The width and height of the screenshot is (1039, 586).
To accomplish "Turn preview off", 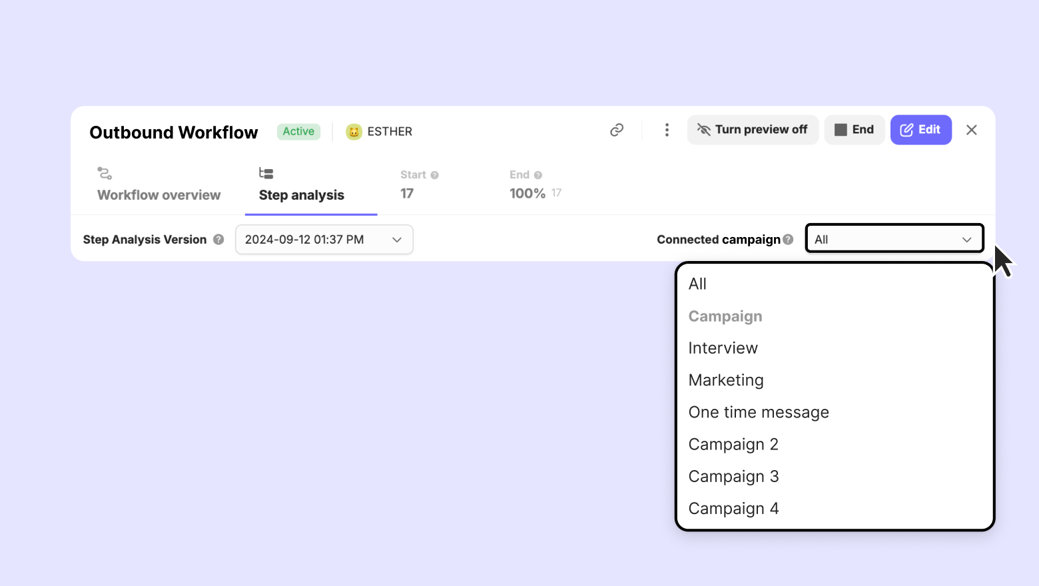I will tap(753, 130).
